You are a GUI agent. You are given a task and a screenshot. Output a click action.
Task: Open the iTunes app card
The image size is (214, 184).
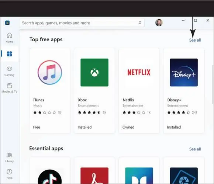pyautogui.click(x=50, y=91)
